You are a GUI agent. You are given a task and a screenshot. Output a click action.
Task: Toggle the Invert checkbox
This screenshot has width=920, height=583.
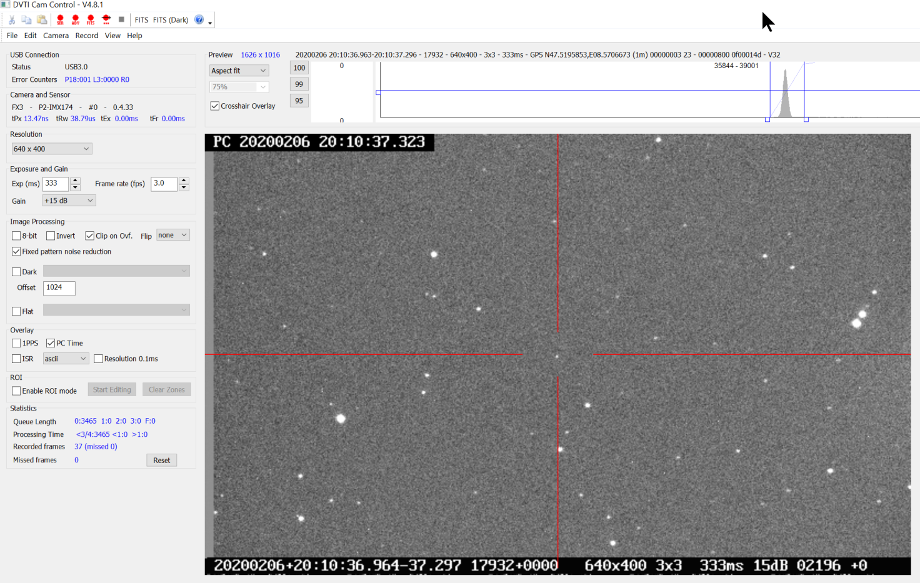[51, 236]
